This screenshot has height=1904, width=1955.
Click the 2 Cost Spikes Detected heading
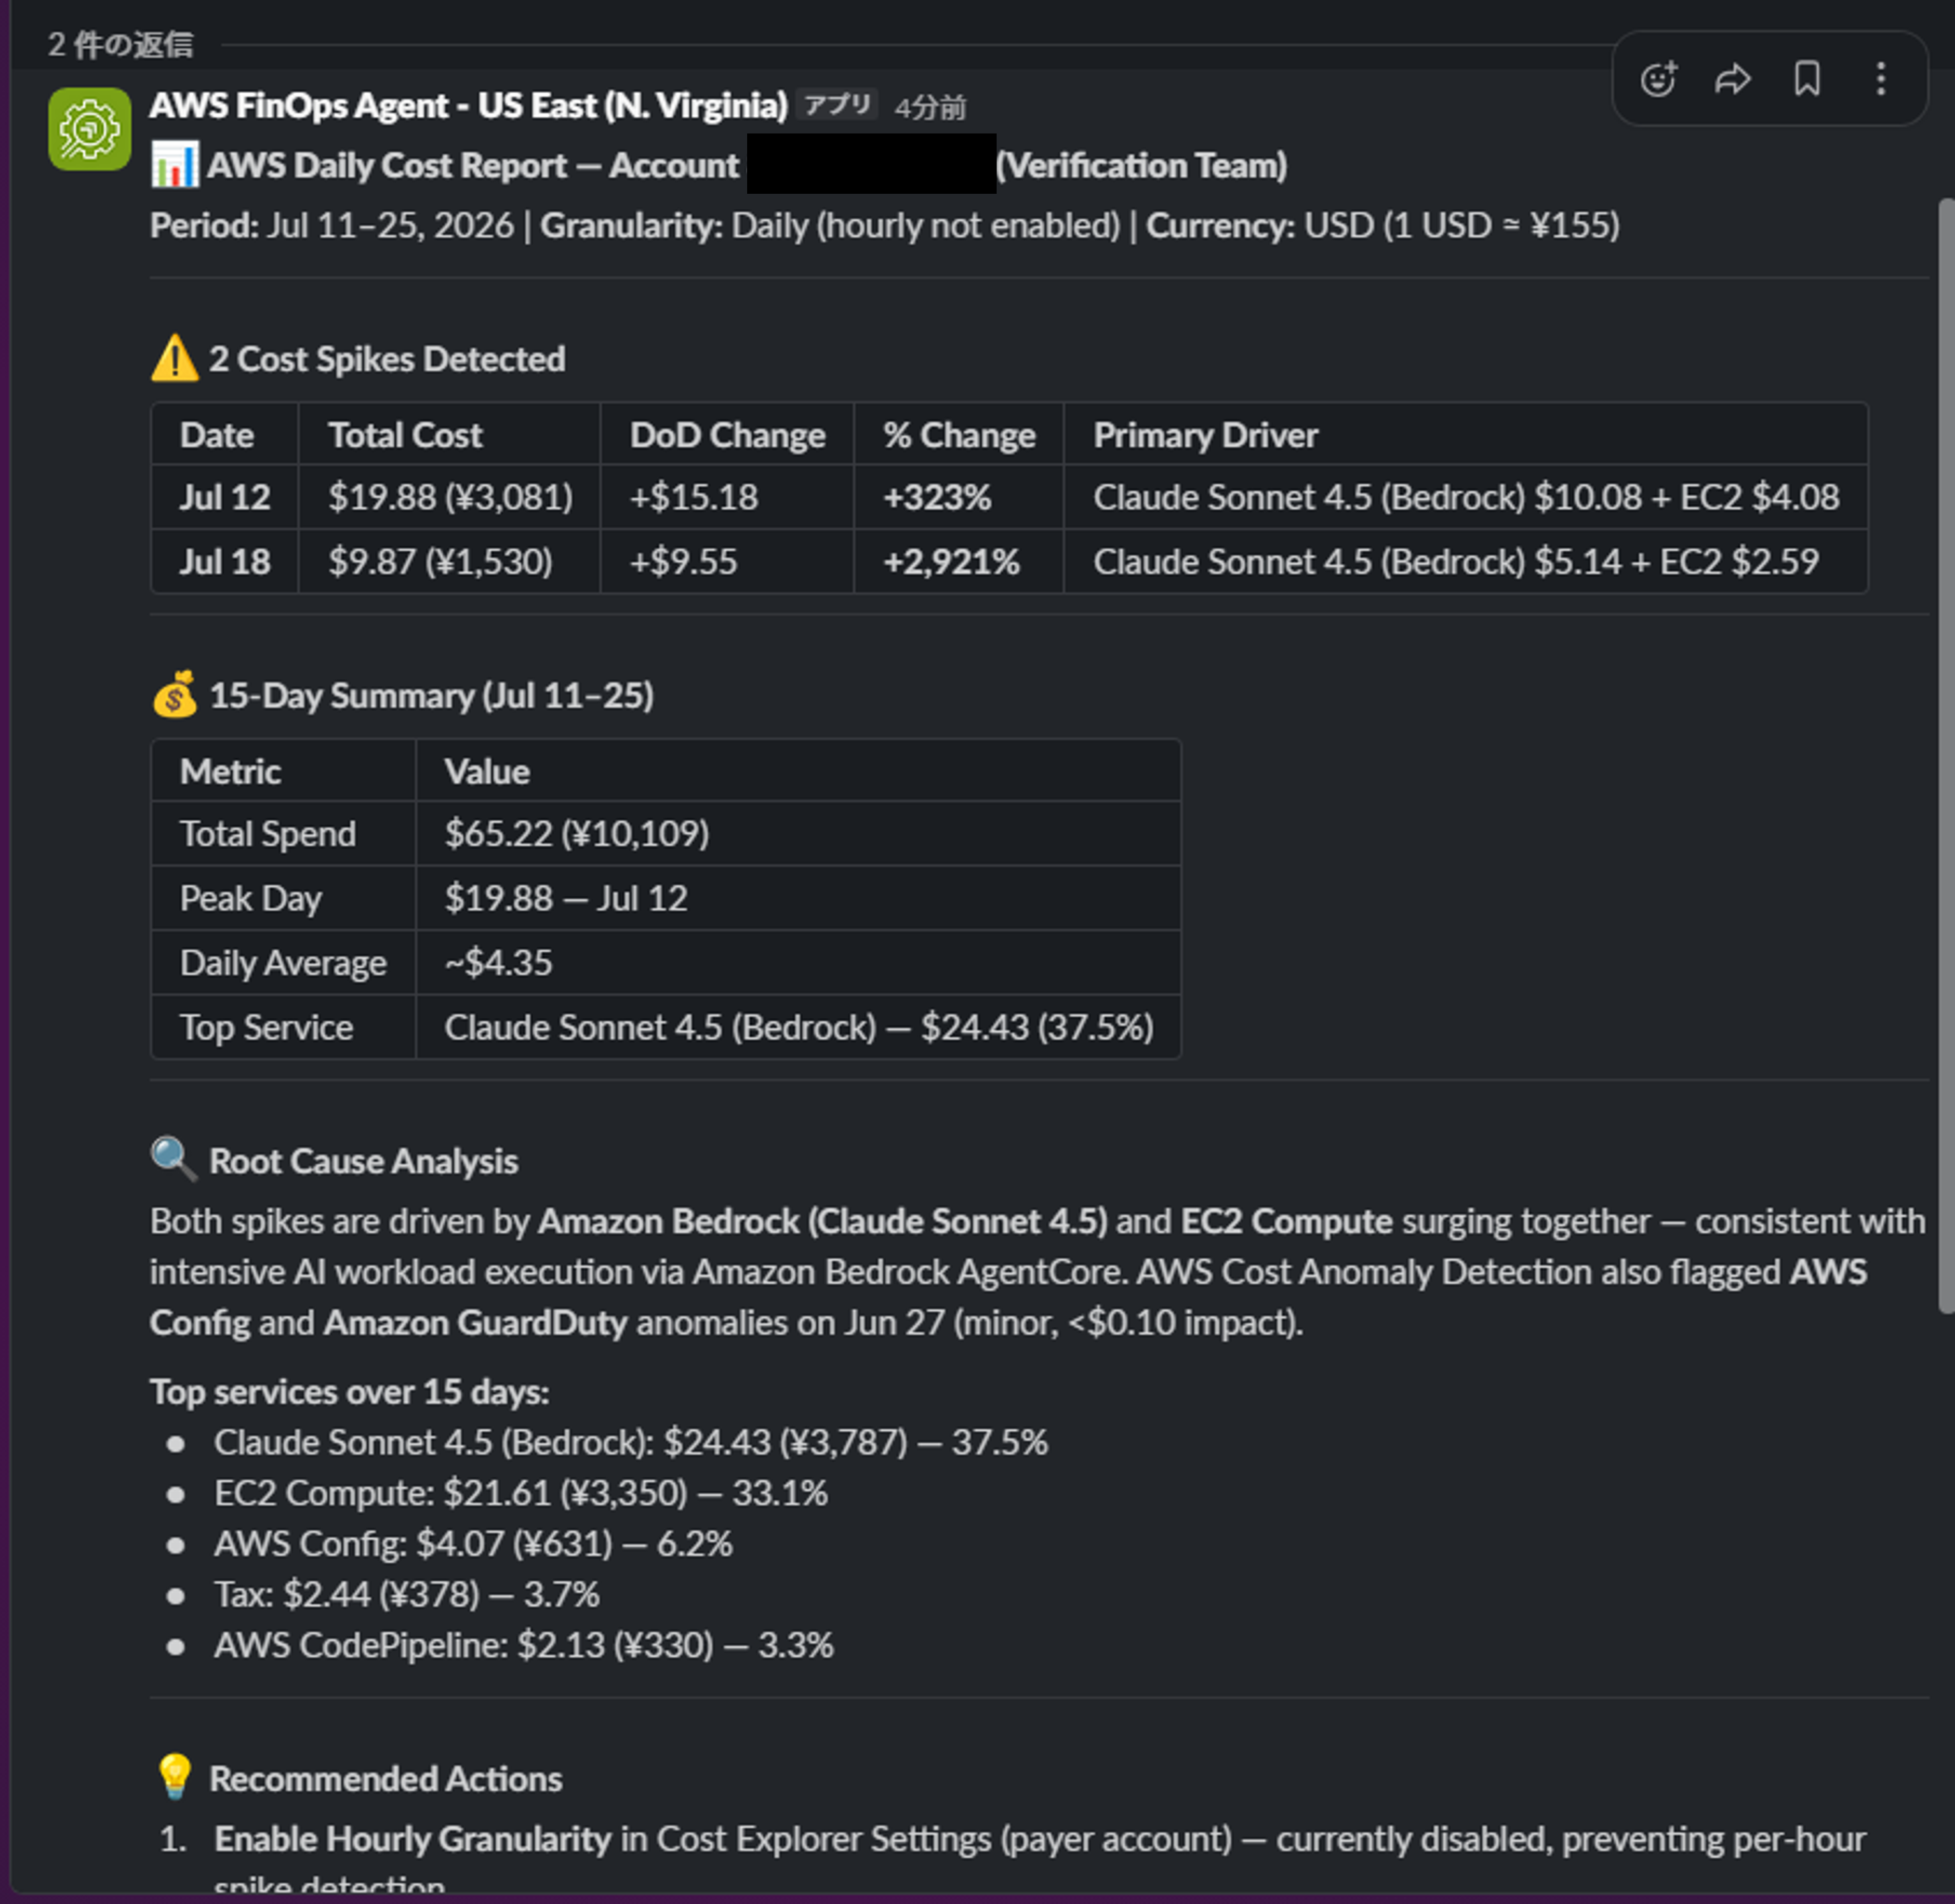[x=387, y=359]
